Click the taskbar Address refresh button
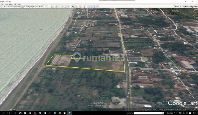Screen dimensions: 198x115 click(163, 113)
